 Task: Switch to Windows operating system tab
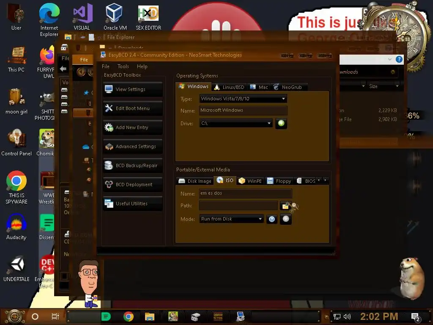click(194, 86)
